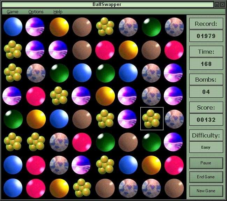The width and height of the screenshot is (227, 201).
Task: Pick the grape cluster ball in the second row
Action: pos(13,50)
